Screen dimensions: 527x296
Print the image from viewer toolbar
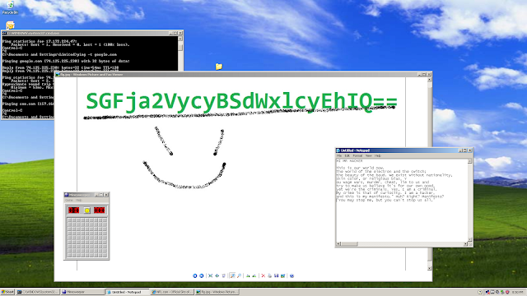pos(269,276)
